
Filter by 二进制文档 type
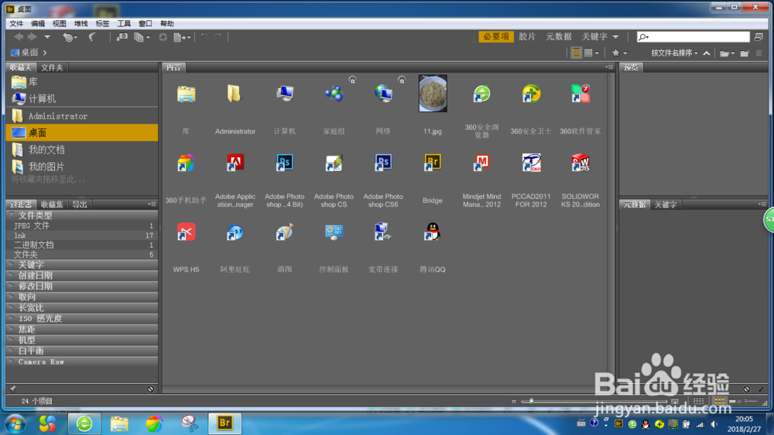(x=82, y=245)
